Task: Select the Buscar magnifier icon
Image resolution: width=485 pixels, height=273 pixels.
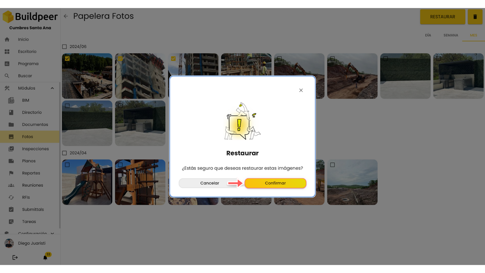Action: point(7,76)
